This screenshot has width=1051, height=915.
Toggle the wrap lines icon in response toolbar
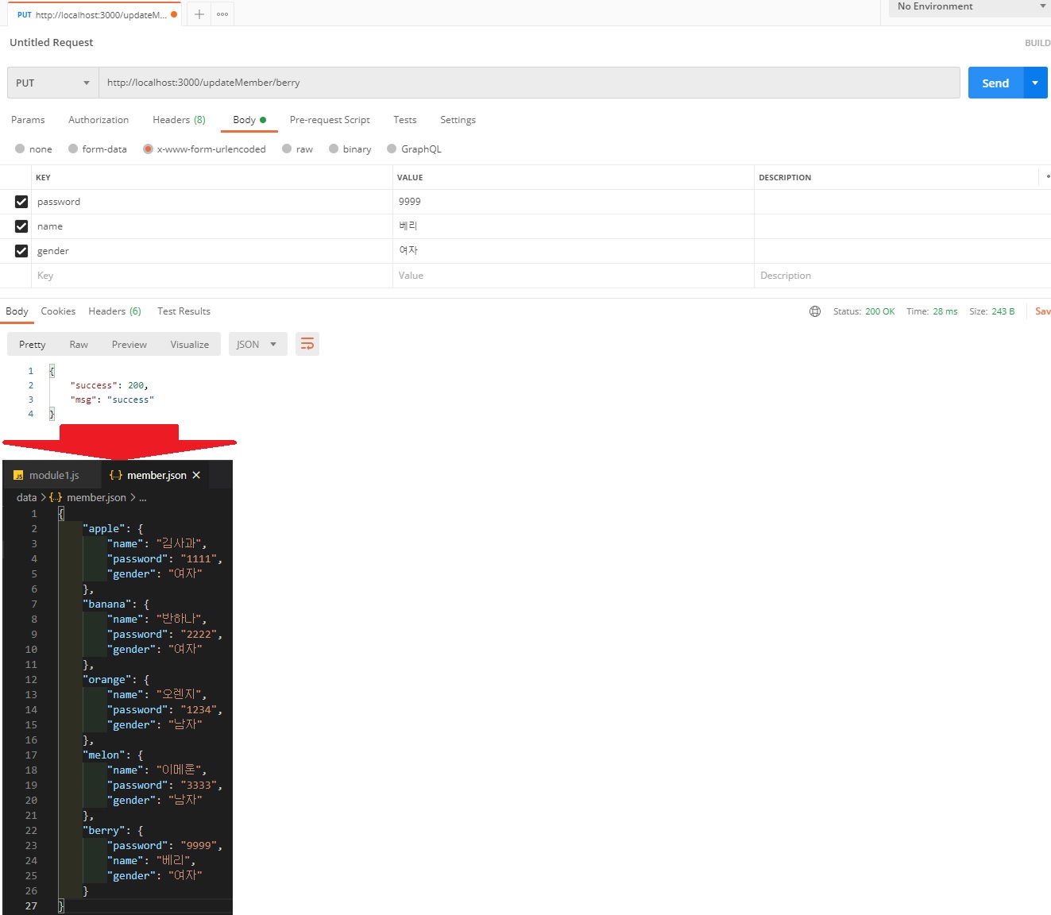(307, 344)
